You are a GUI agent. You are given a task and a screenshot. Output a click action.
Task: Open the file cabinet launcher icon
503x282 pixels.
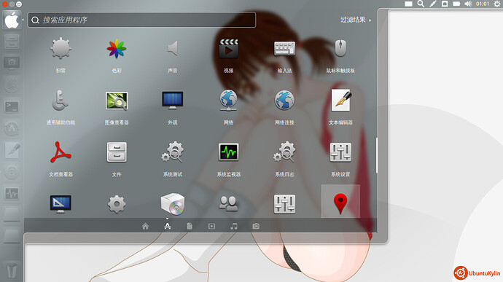(x=12, y=42)
